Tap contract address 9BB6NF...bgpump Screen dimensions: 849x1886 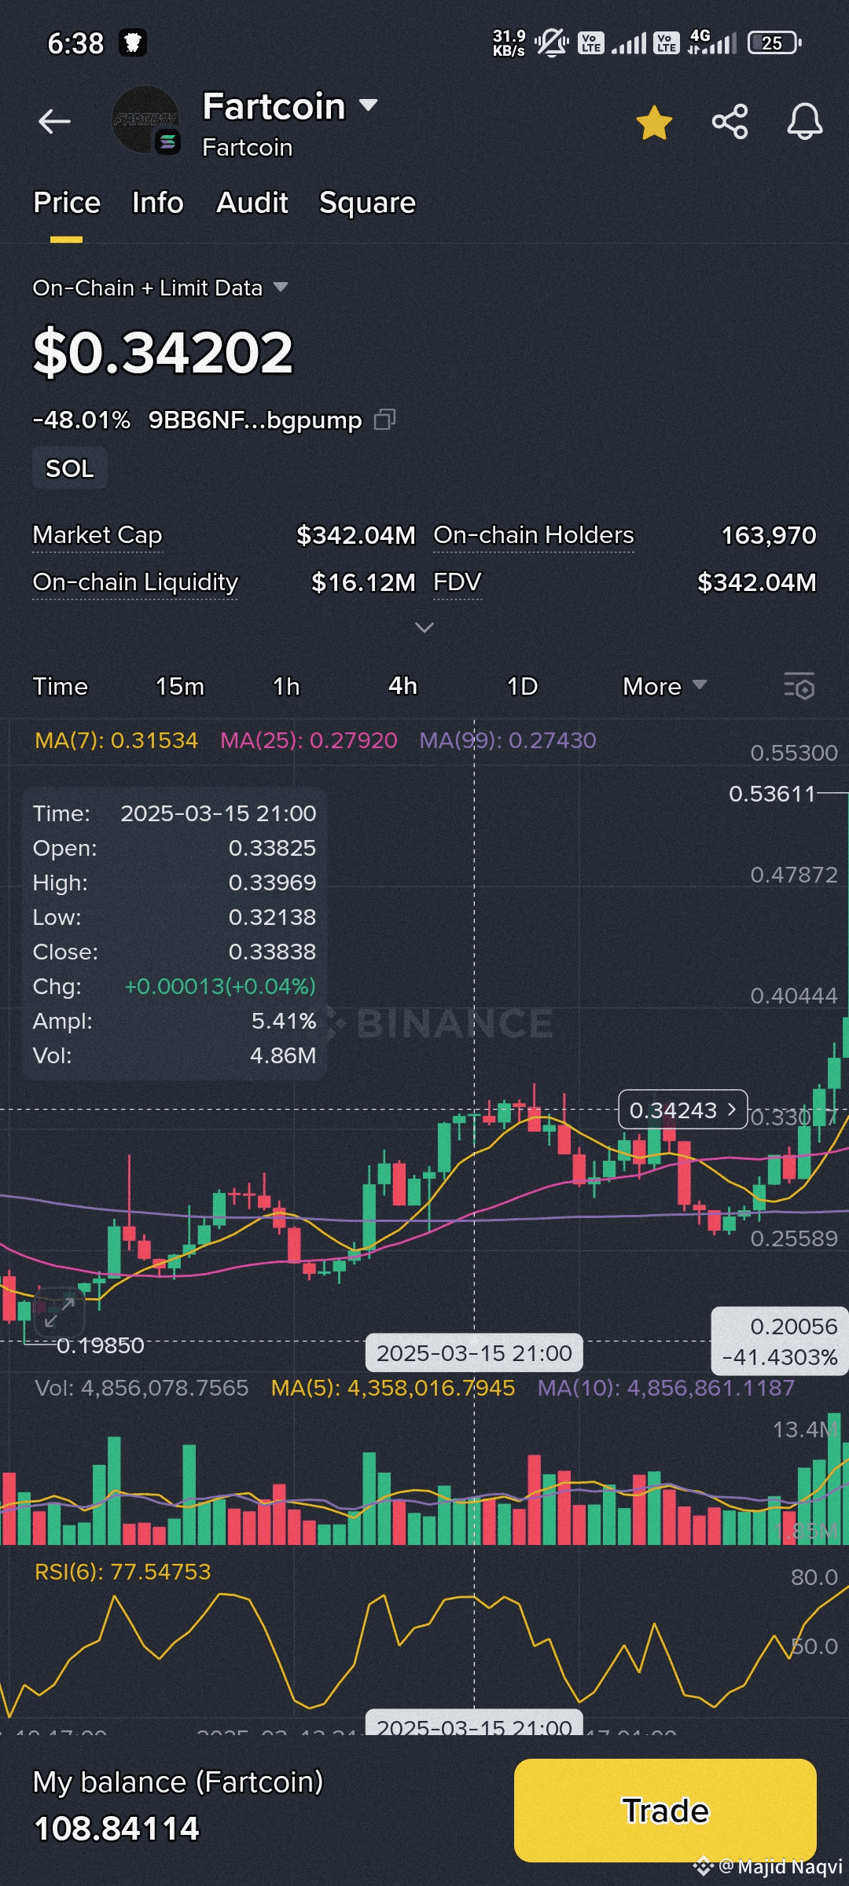click(255, 420)
